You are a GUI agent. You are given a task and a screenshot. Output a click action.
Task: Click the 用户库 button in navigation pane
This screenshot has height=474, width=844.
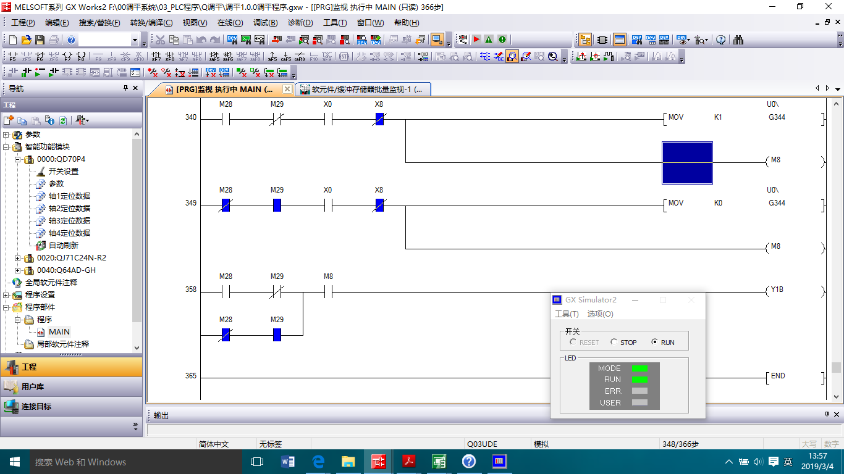coord(33,387)
